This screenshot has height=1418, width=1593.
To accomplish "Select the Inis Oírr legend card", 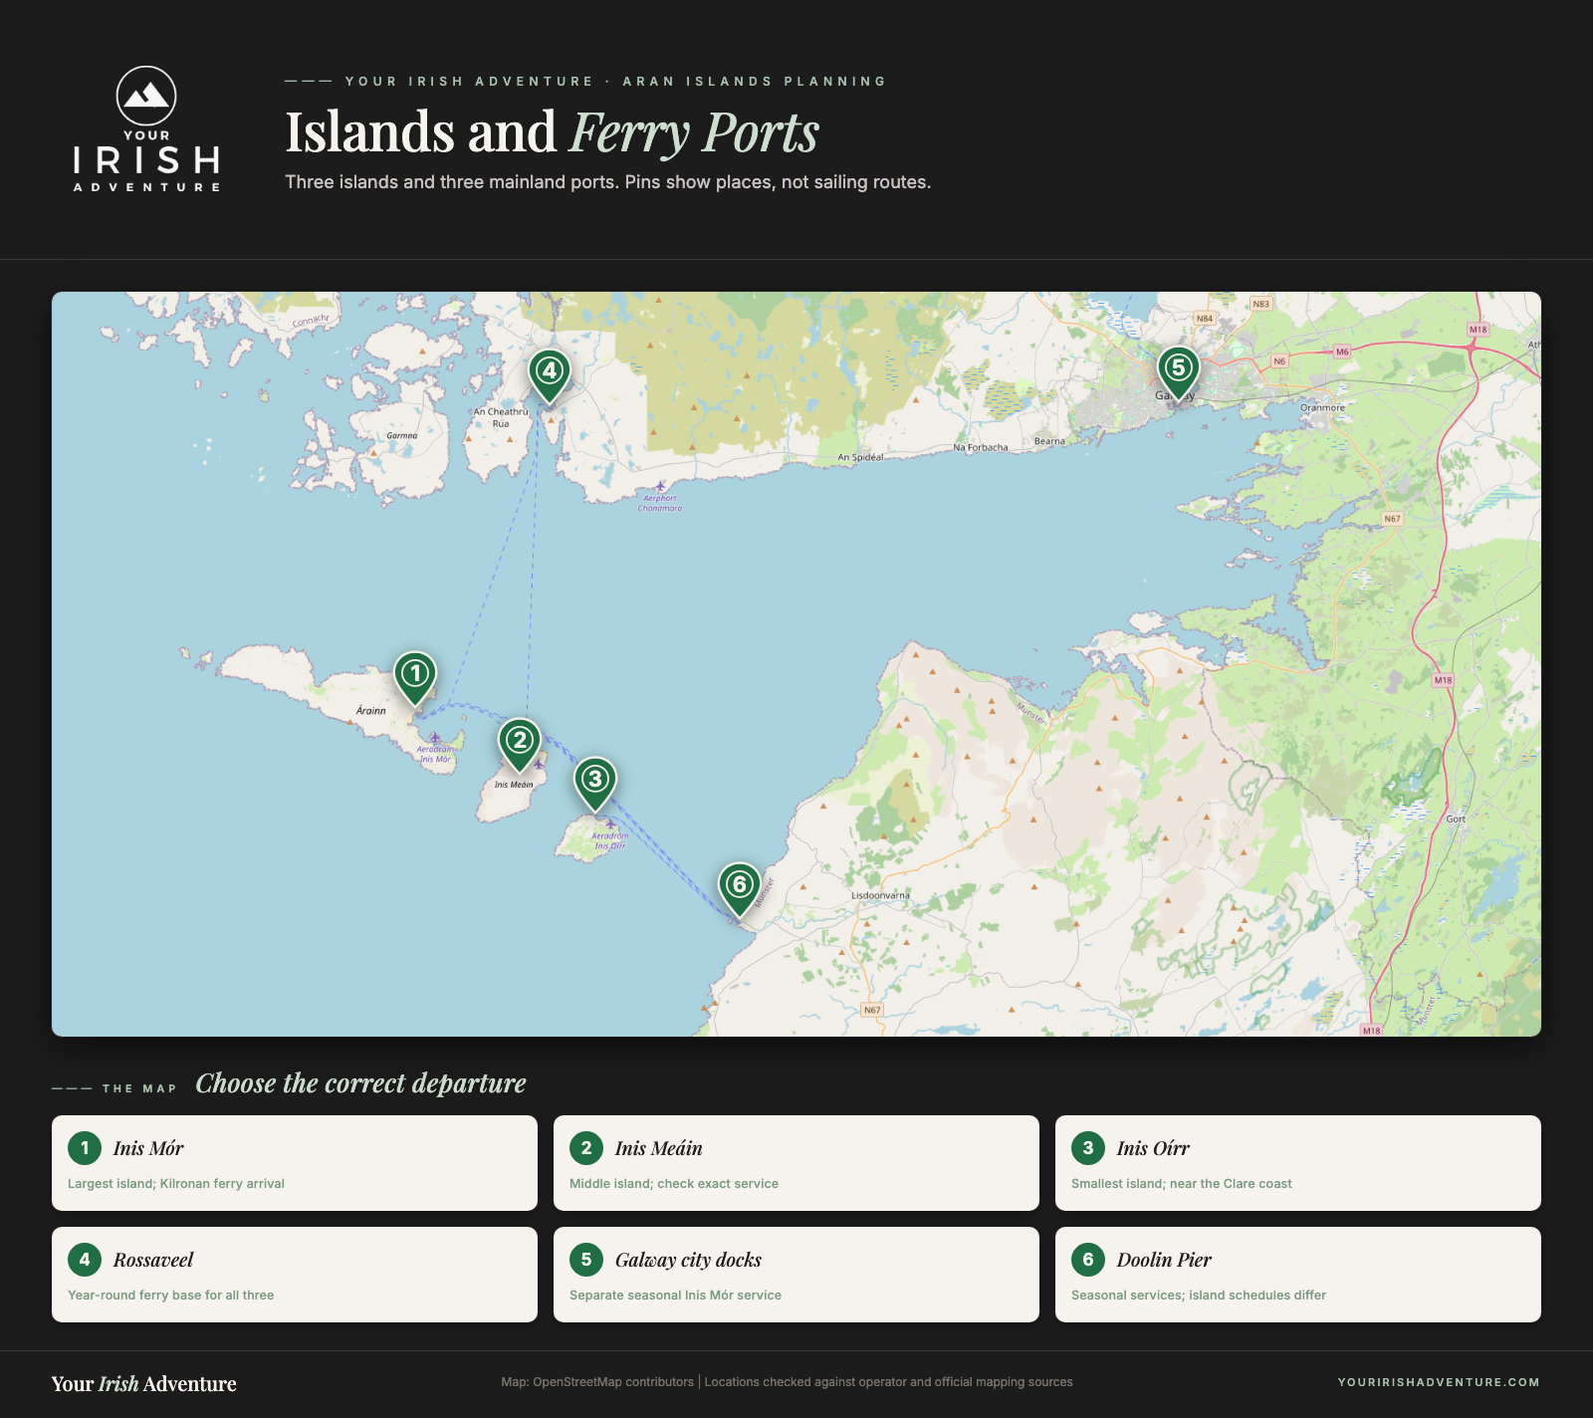I will (x=1298, y=1163).
